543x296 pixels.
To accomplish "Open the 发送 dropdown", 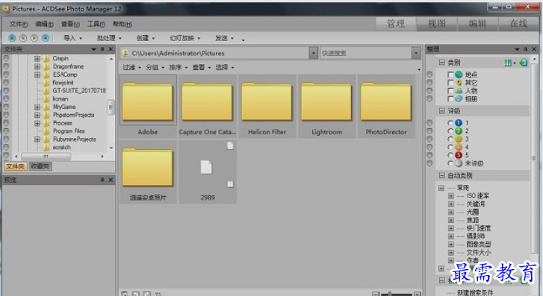I will (224, 38).
